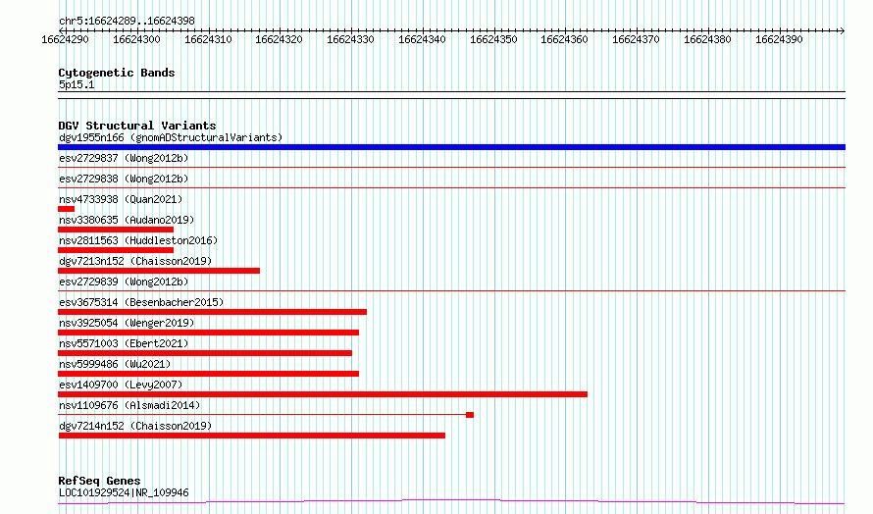Screen dimensions: 873x514
Task: Open the LOC101929524|NR_109946 gene label
Action: (124, 492)
